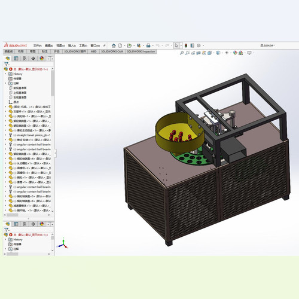This screenshot has width=299, height=299.
Task: Open the Options gear icon
Action: [199, 45]
